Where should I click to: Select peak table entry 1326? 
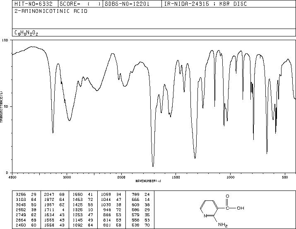click(x=77, y=210)
